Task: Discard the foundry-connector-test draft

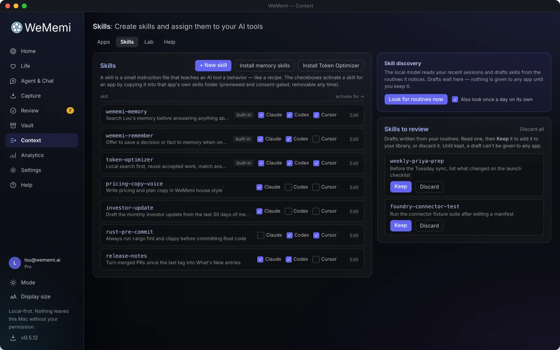Action: [429, 226]
